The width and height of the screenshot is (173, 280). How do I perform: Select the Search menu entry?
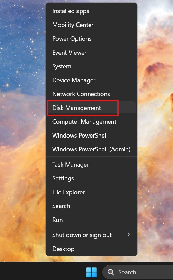(x=91, y=206)
